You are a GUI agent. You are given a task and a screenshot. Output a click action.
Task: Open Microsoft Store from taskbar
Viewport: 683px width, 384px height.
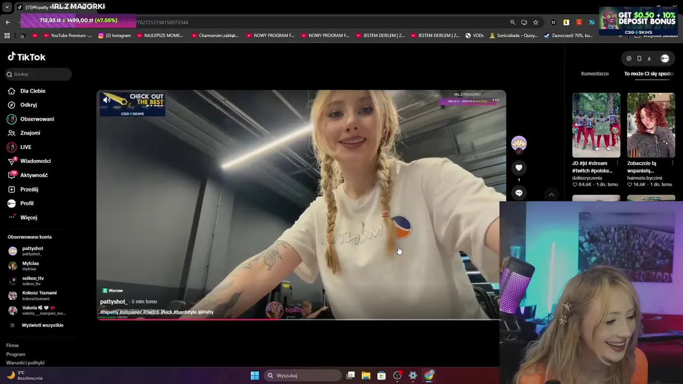coord(382,375)
